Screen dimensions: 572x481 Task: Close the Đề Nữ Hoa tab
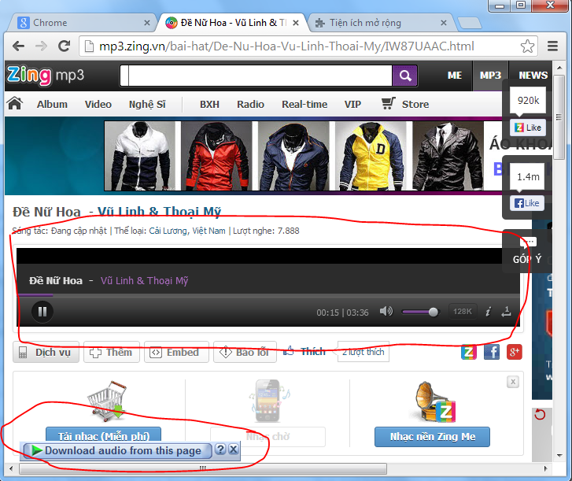pos(296,23)
